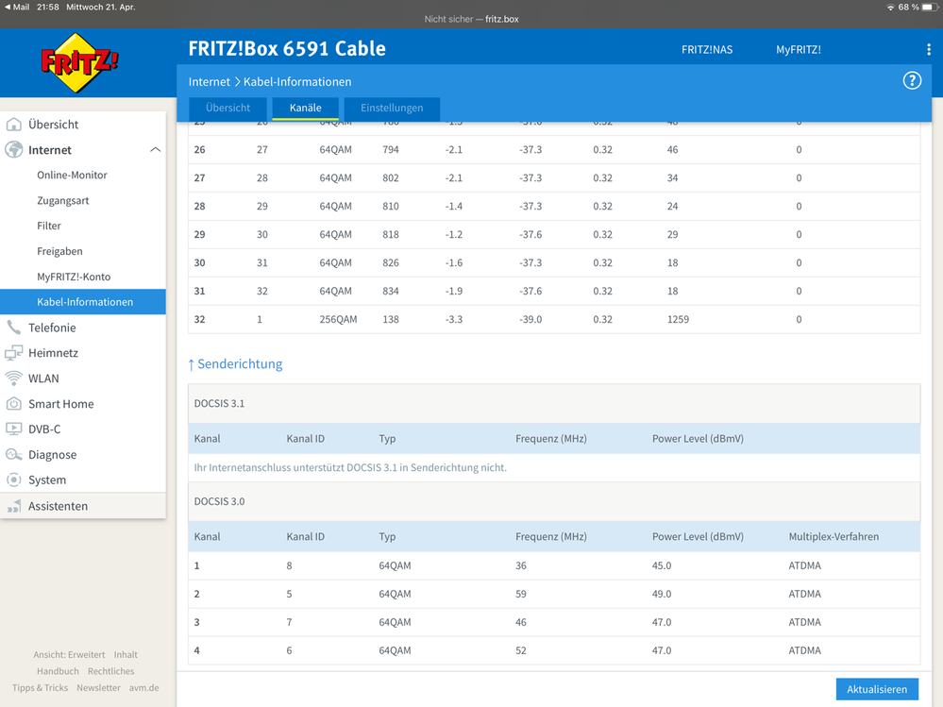This screenshot has width=943, height=707.
Task: Click the FRITZ! logo
Action: [x=79, y=63]
